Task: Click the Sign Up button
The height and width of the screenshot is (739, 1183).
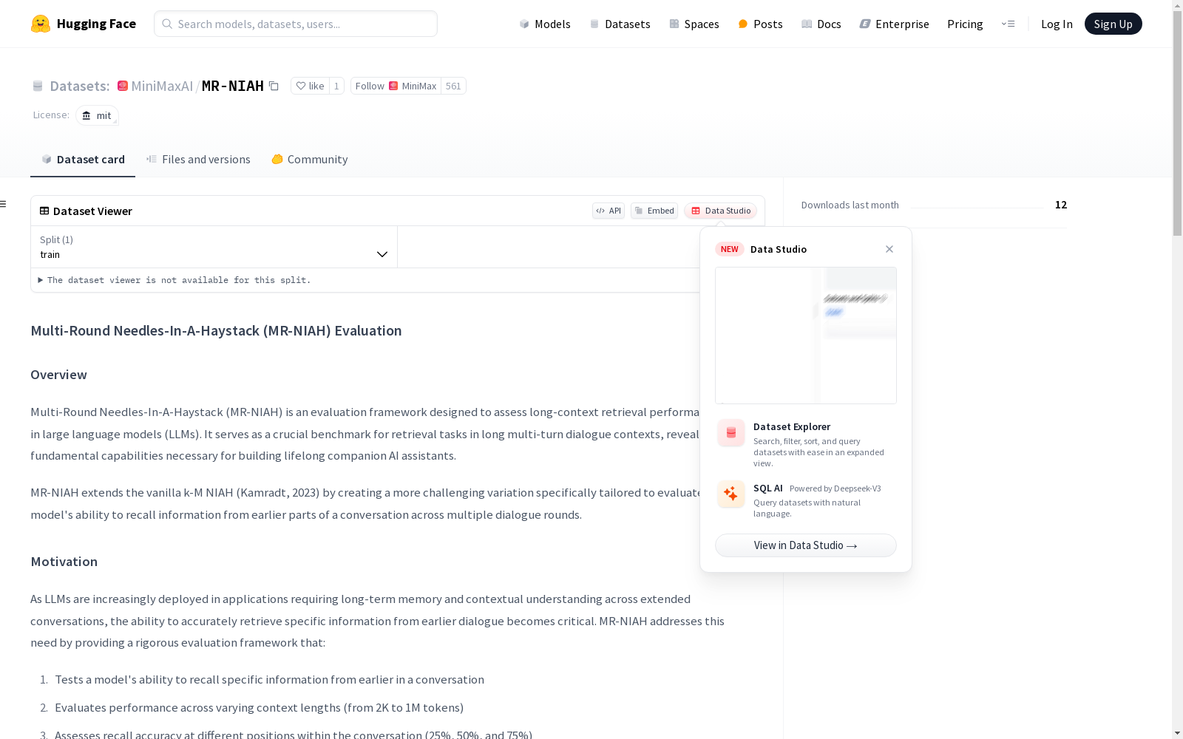Action: point(1113,24)
